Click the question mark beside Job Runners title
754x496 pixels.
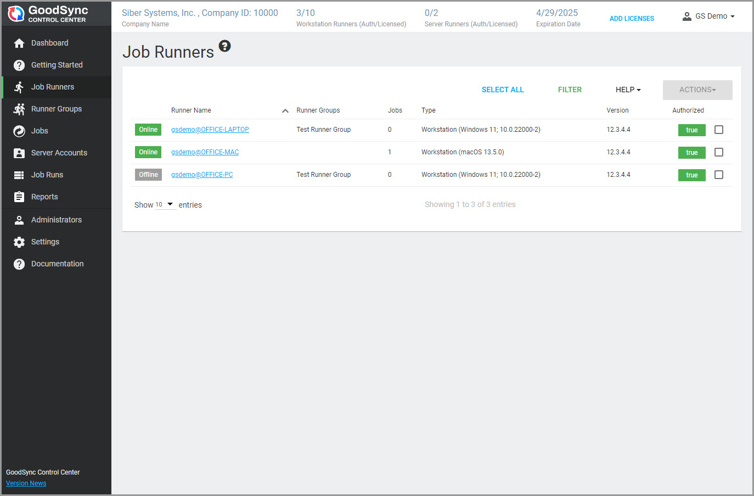pyautogui.click(x=224, y=47)
